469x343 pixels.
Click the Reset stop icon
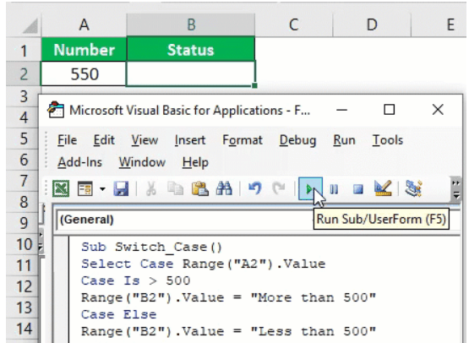click(358, 189)
